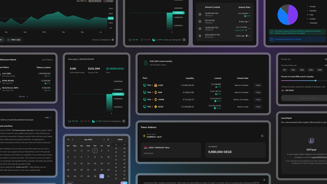Click 7d -2% indicator in Total supply card
This screenshot has width=327, height=184.
click(x=85, y=121)
